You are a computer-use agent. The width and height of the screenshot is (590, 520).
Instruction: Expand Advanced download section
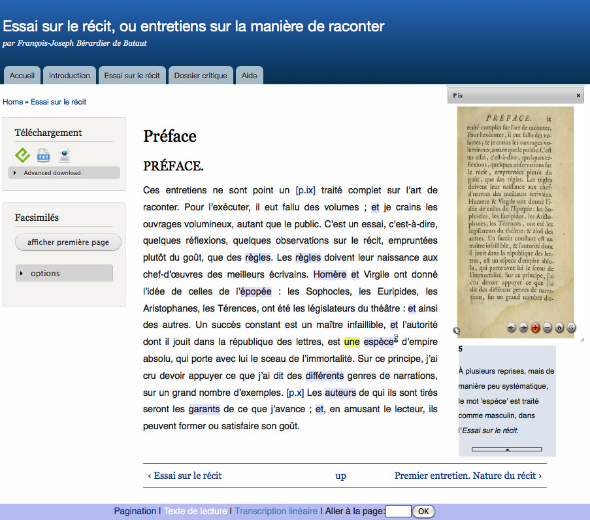64,172
